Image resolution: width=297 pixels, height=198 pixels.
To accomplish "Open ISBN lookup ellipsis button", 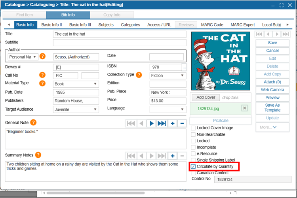I will pos(184,68).
